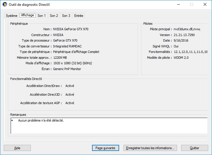Click the DirectX diagnostic tool title bar icon
Image resolution: width=212 pixels, height=155 pixels.
click(5, 4)
